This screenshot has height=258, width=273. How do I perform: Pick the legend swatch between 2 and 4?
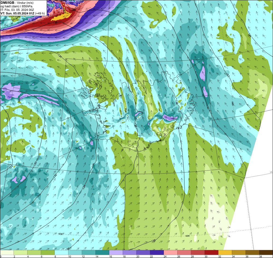pyautogui.click(x=20, y=253)
